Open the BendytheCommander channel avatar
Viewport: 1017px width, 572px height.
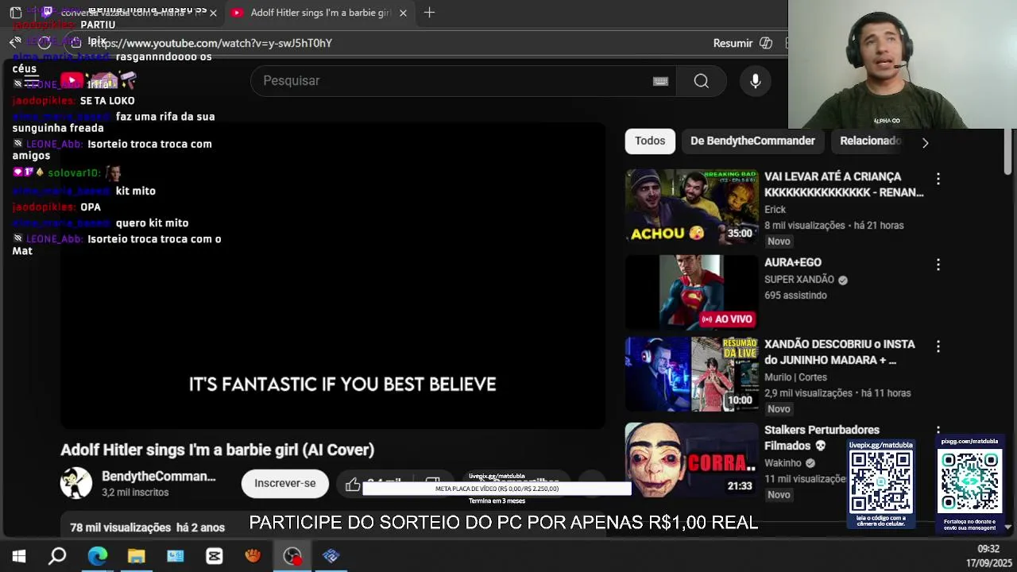point(76,483)
